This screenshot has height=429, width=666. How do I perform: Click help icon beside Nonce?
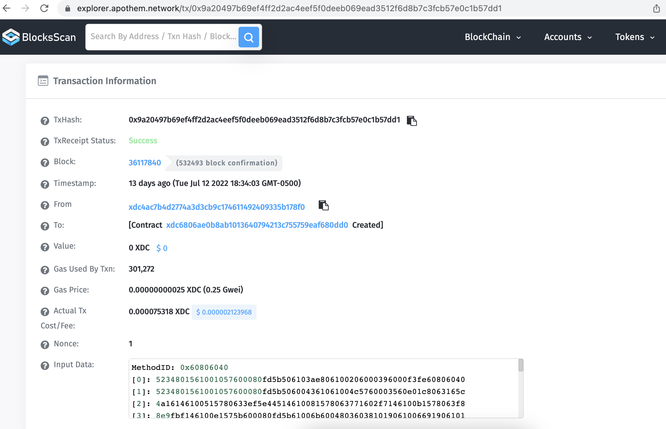tap(45, 345)
